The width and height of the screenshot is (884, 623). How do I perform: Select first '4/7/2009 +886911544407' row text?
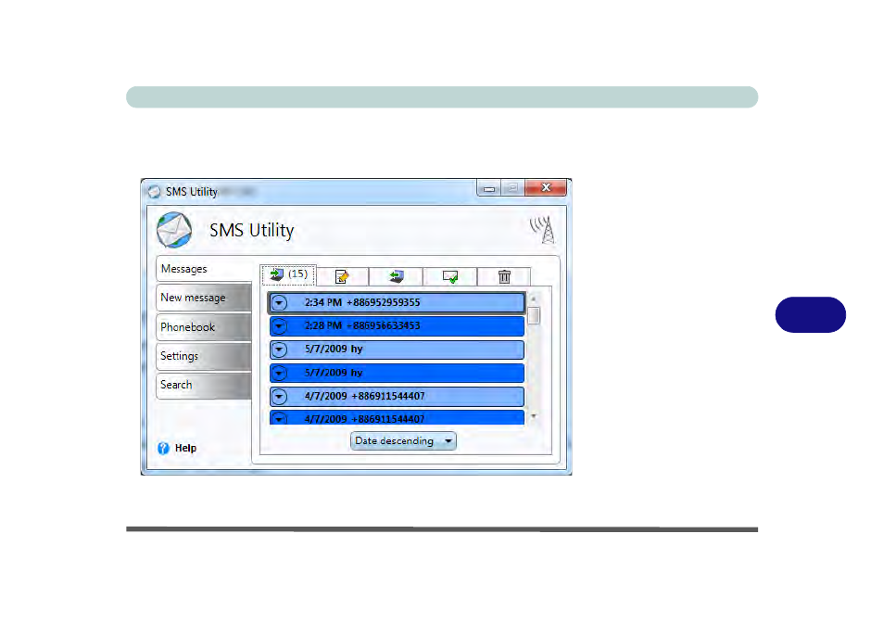(365, 397)
